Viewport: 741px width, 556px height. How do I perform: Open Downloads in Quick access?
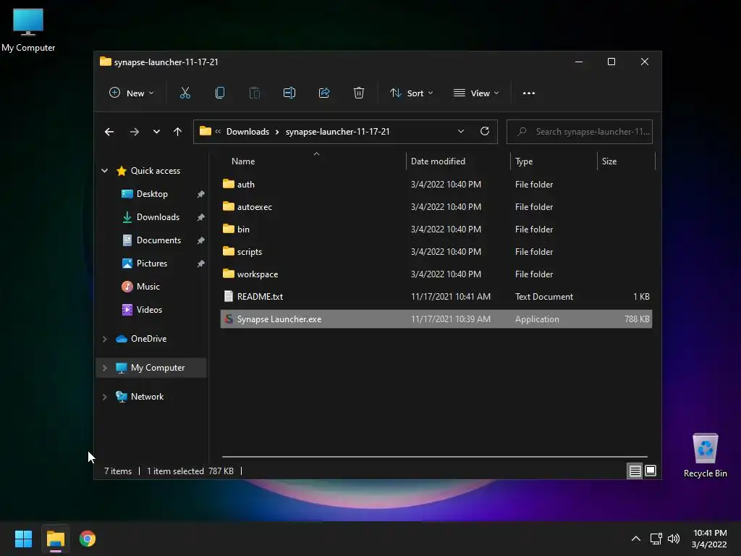click(158, 217)
